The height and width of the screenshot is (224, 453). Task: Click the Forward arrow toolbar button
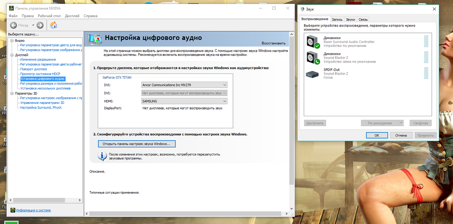click(40, 25)
